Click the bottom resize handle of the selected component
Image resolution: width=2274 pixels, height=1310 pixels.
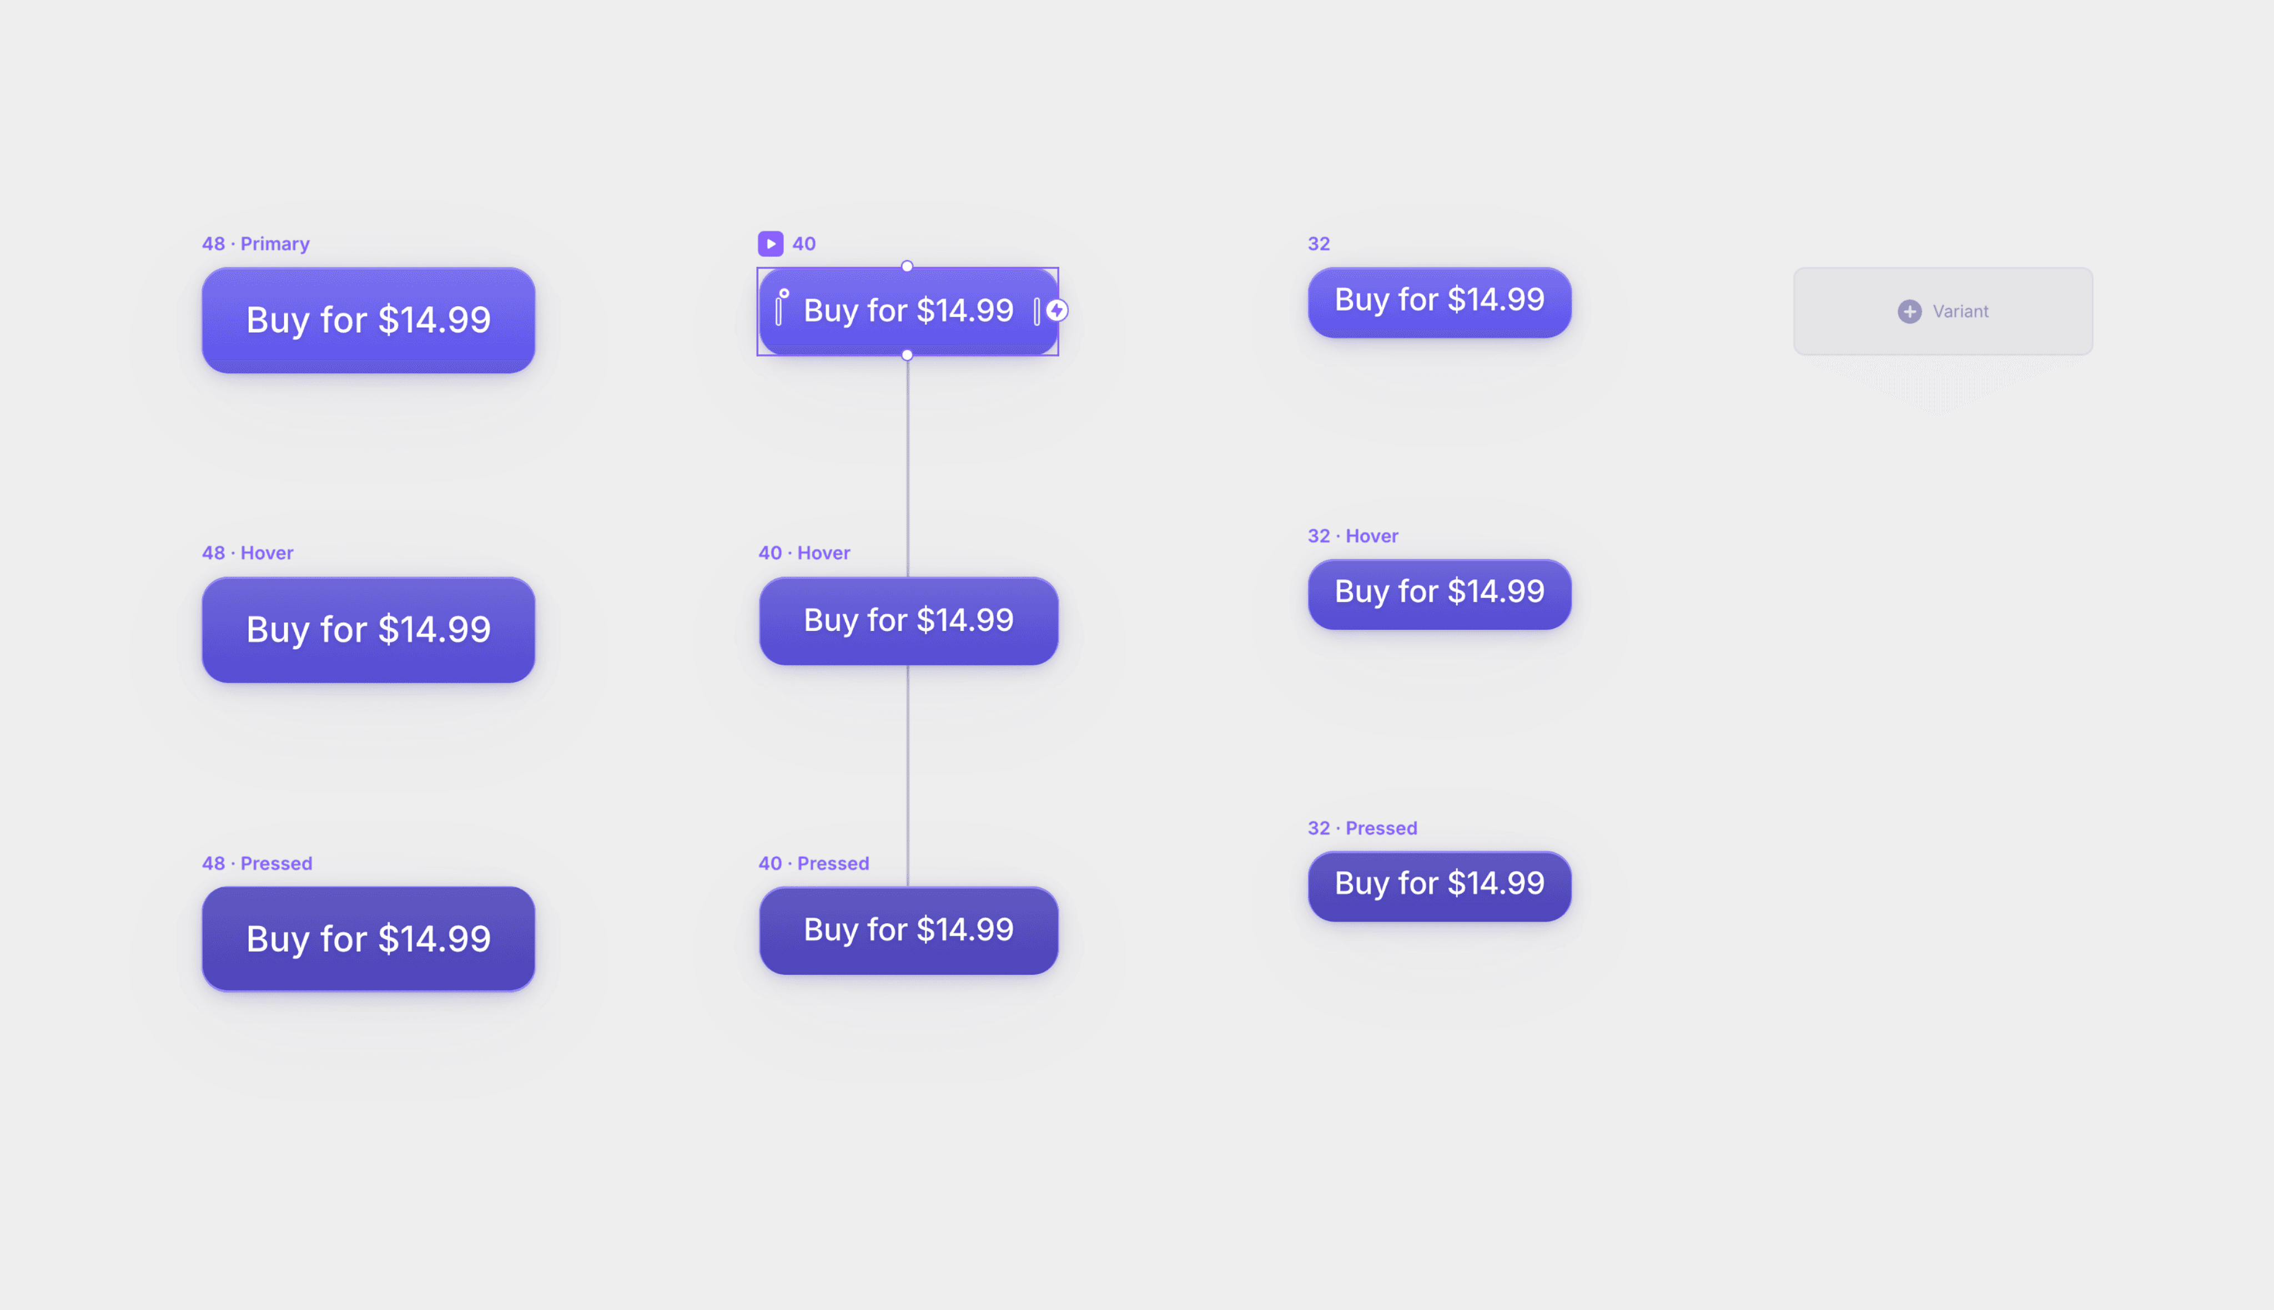point(908,355)
